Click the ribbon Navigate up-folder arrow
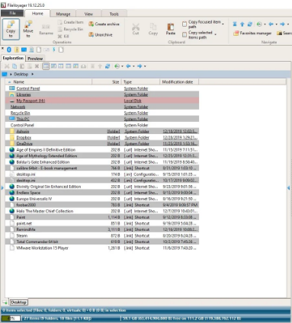 coord(242,24)
